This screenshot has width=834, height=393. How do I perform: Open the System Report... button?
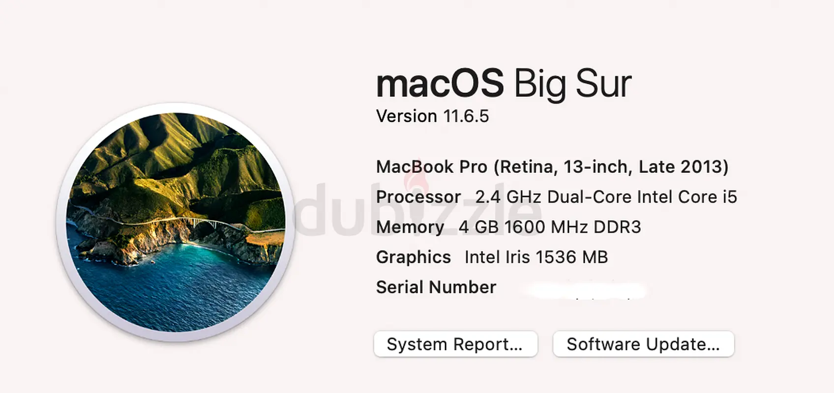click(455, 344)
